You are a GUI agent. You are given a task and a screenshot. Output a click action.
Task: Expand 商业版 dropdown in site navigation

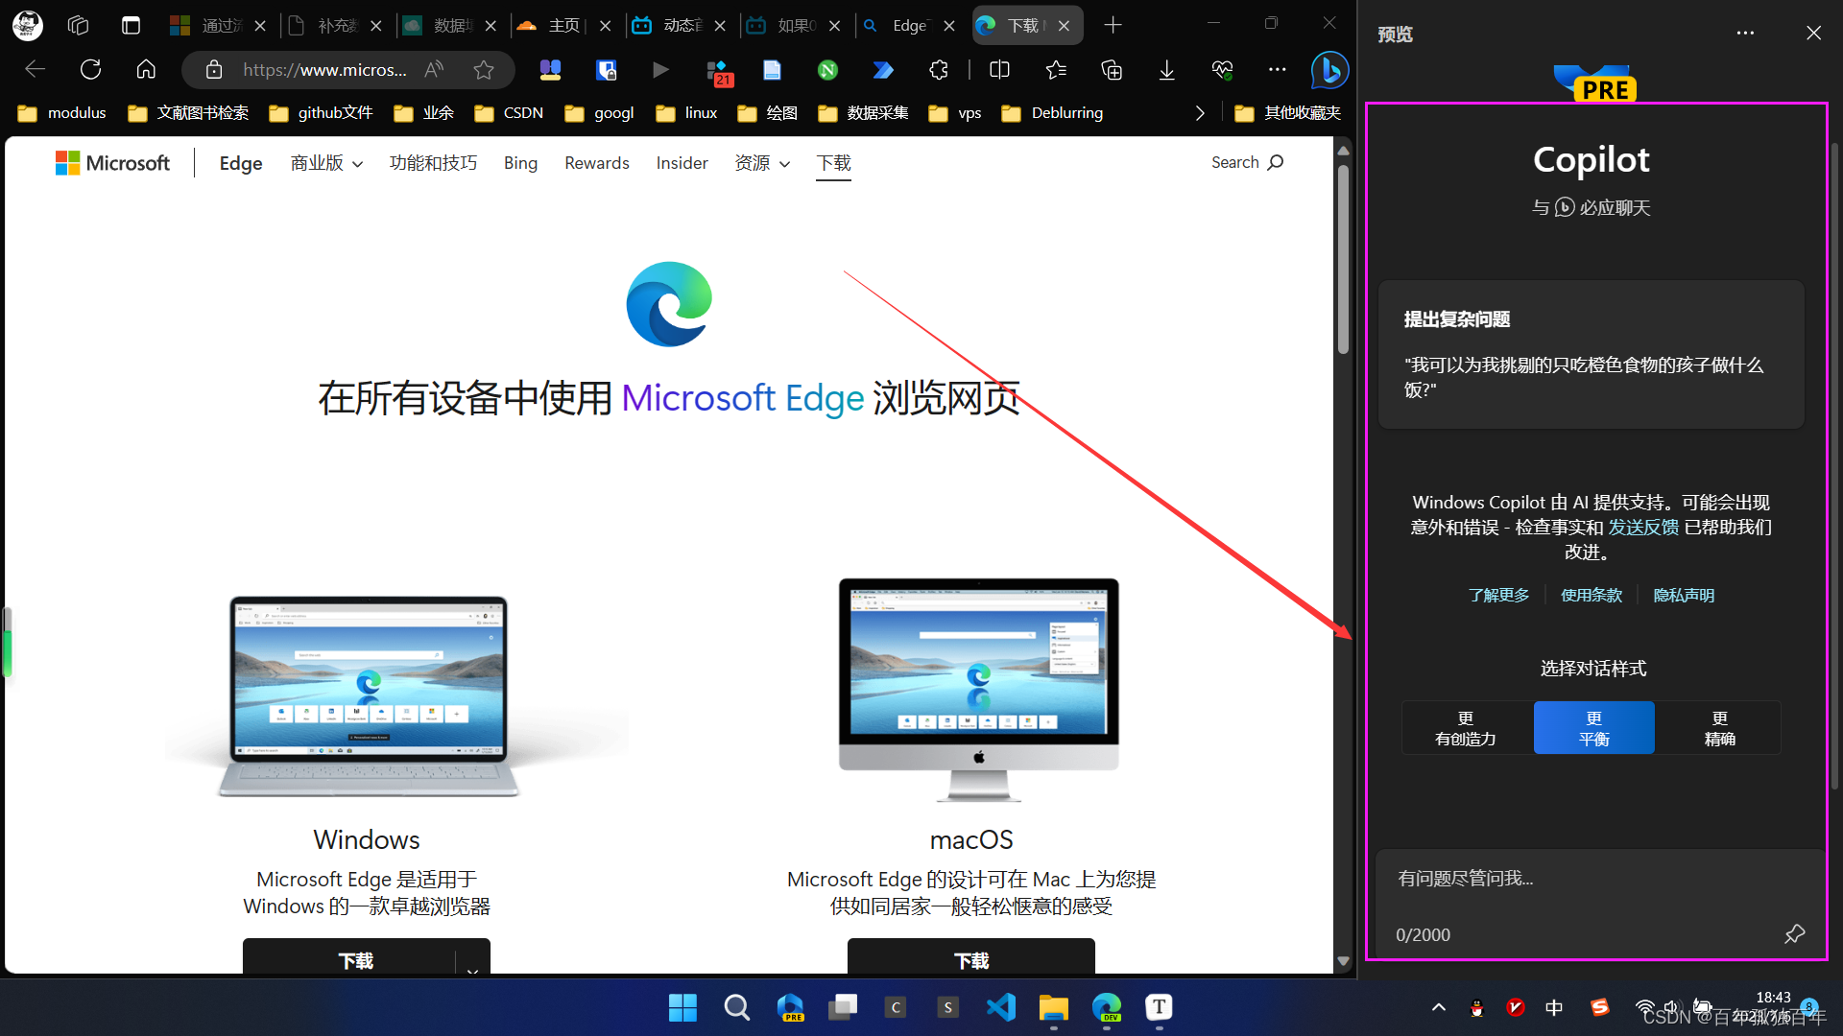coord(326,163)
